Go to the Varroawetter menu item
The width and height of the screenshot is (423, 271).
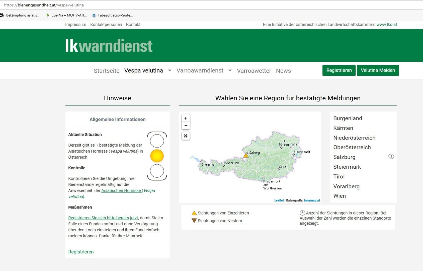(254, 71)
